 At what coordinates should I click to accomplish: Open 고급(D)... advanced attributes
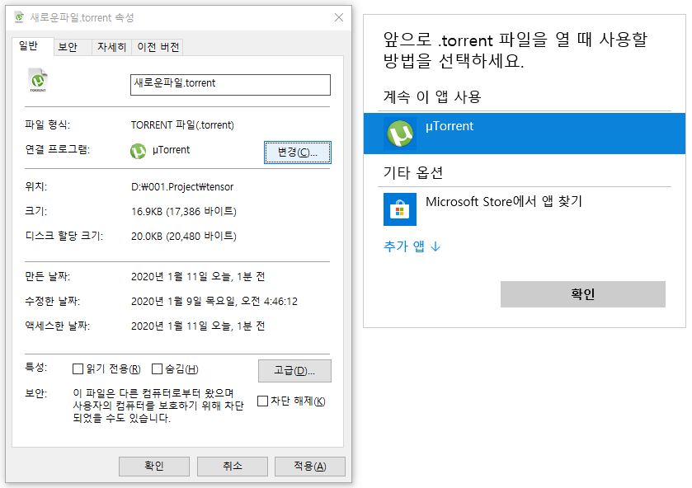(x=294, y=371)
